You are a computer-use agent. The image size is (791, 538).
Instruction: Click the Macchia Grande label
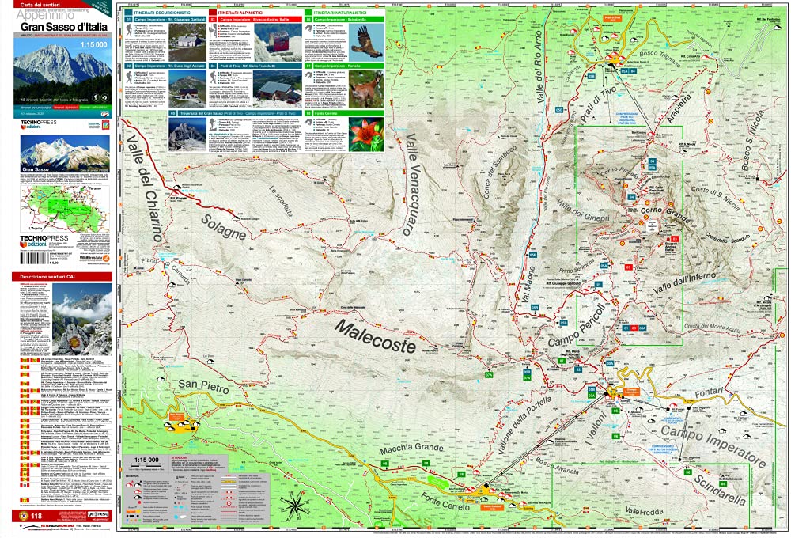tap(411, 448)
